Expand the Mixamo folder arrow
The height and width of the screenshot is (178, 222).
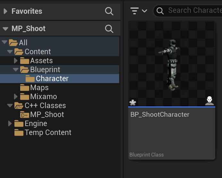16,97
